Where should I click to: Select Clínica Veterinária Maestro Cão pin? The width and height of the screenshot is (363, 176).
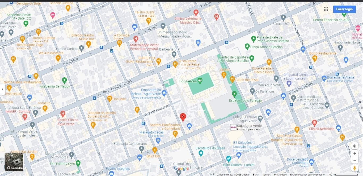(x=196, y=12)
